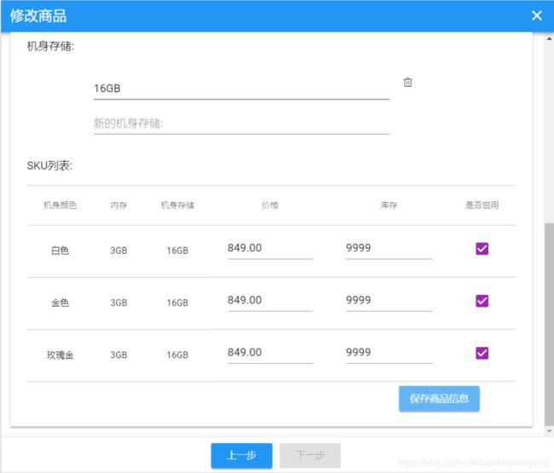554x473 pixels.
Task: Edit the 16GB storage input field
Action: tap(241, 89)
